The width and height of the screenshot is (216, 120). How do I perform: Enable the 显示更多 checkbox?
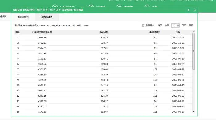click(x=143, y=26)
